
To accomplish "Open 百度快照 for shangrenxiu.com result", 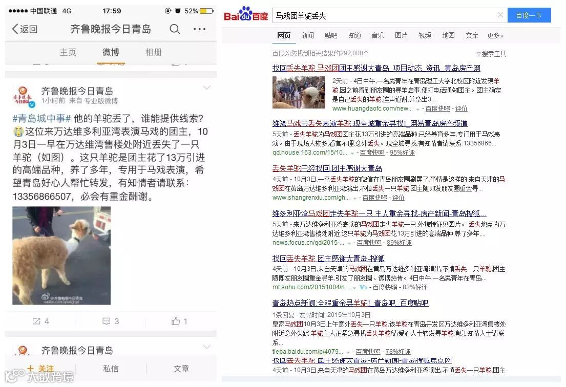I will (x=374, y=198).
